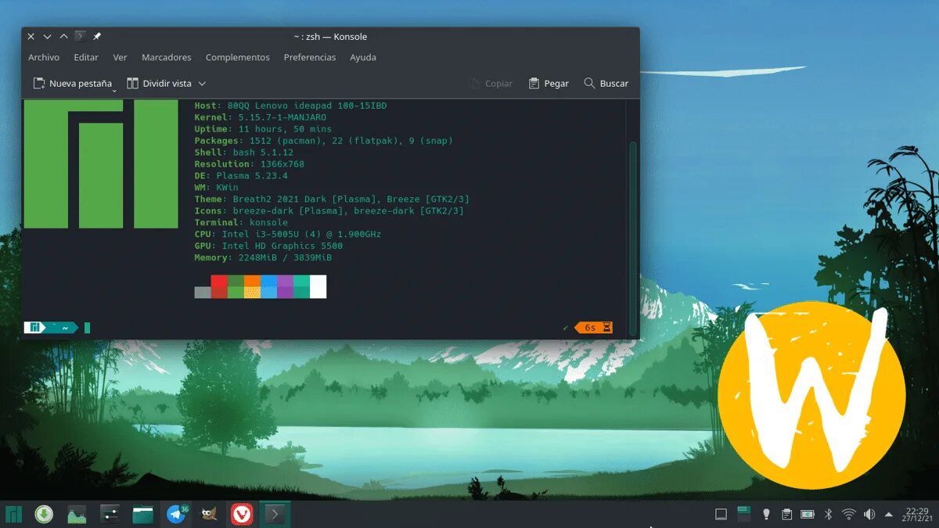Open the battery status tray icon
Viewport: 939px width, 528px height.
coord(808,515)
